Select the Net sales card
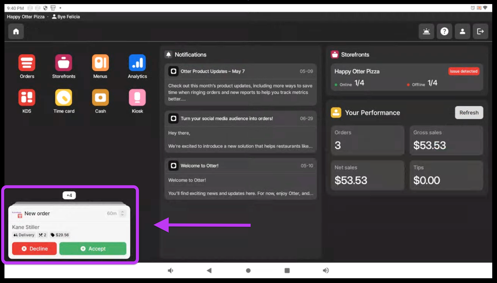The width and height of the screenshot is (497, 283). click(367, 175)
